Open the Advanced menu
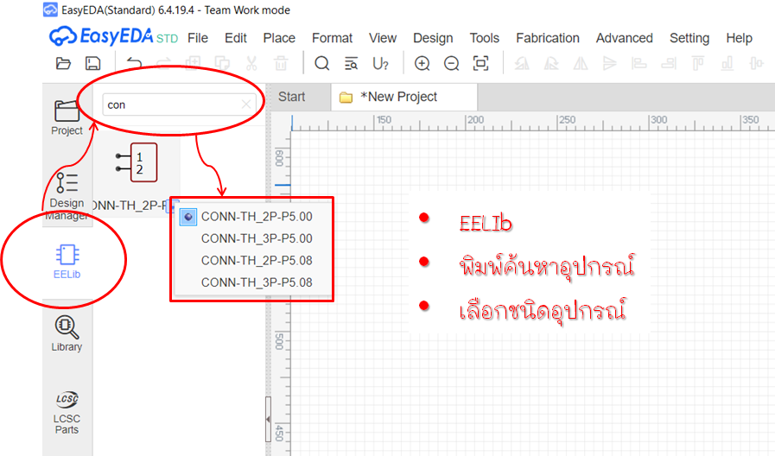Viewport: 775px width, 456px height. [x=625, y=38]
